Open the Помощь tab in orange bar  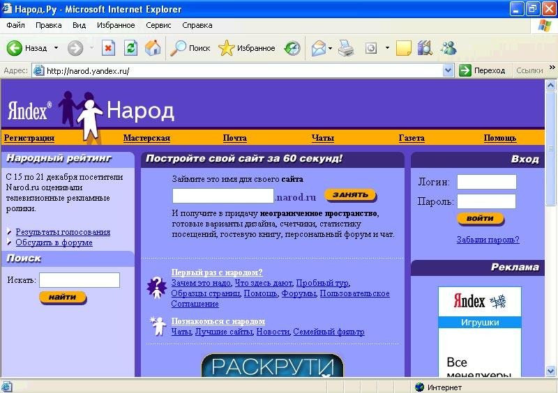click(499, 138)
